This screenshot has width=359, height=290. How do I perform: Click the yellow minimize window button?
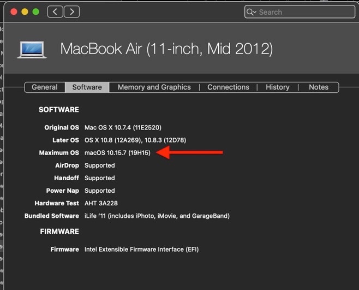point(25,11)
